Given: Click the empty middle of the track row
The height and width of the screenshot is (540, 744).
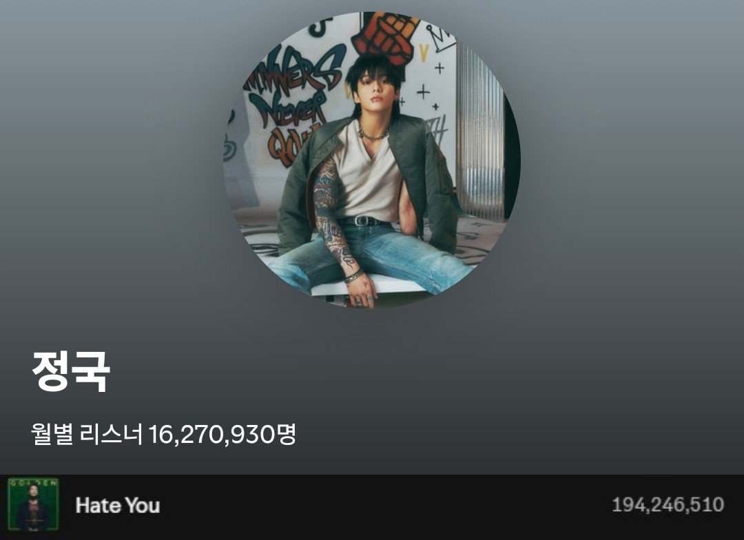Looking at the screenshot, I should pos(380,505).
